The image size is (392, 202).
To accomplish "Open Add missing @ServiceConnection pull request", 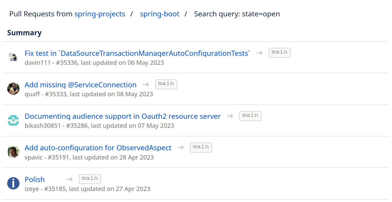I will click(x=80, y=85).
